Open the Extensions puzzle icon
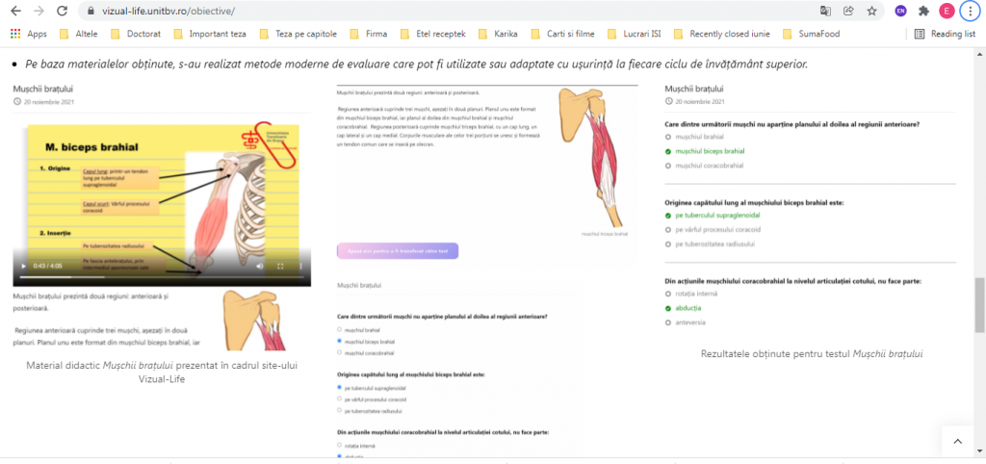 (923, 11)
